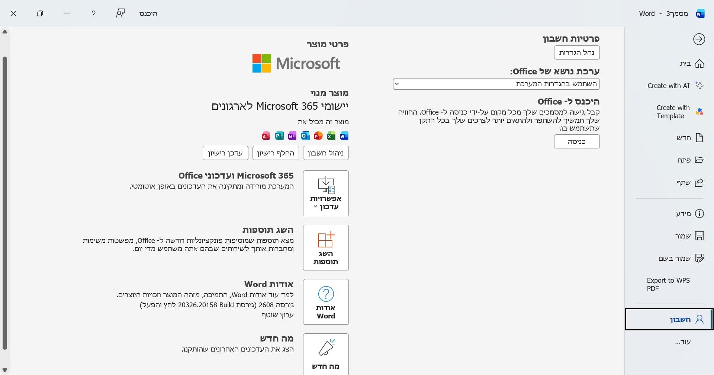The height and width of the screenshot is (375, 714).
Task: Open Create with Template
Action: (x=669, y=112)
